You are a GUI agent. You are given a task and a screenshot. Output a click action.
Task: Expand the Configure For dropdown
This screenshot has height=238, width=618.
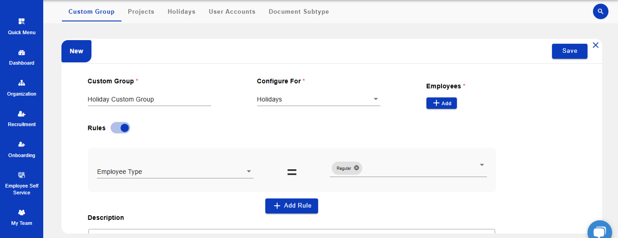376,99
